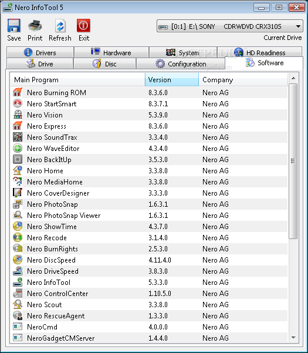
Task: Click the Current Drive label
Action: point(283,38)
